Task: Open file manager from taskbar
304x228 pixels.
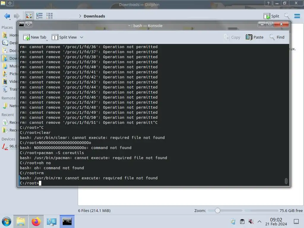Action: click(x=21, y=221)
